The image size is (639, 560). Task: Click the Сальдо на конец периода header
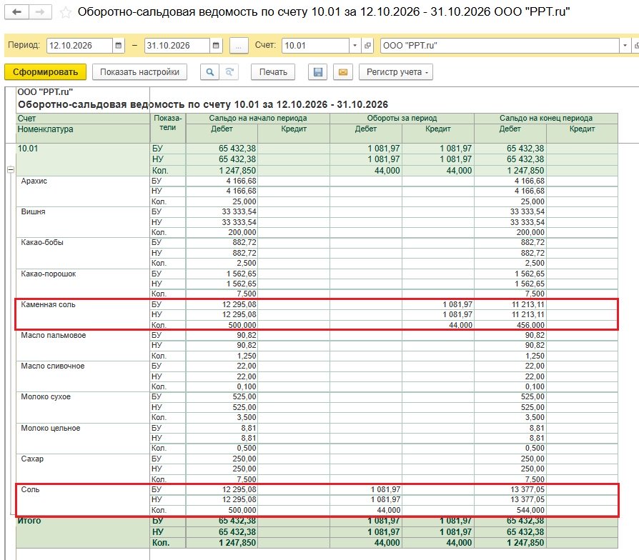click(546, 118)
